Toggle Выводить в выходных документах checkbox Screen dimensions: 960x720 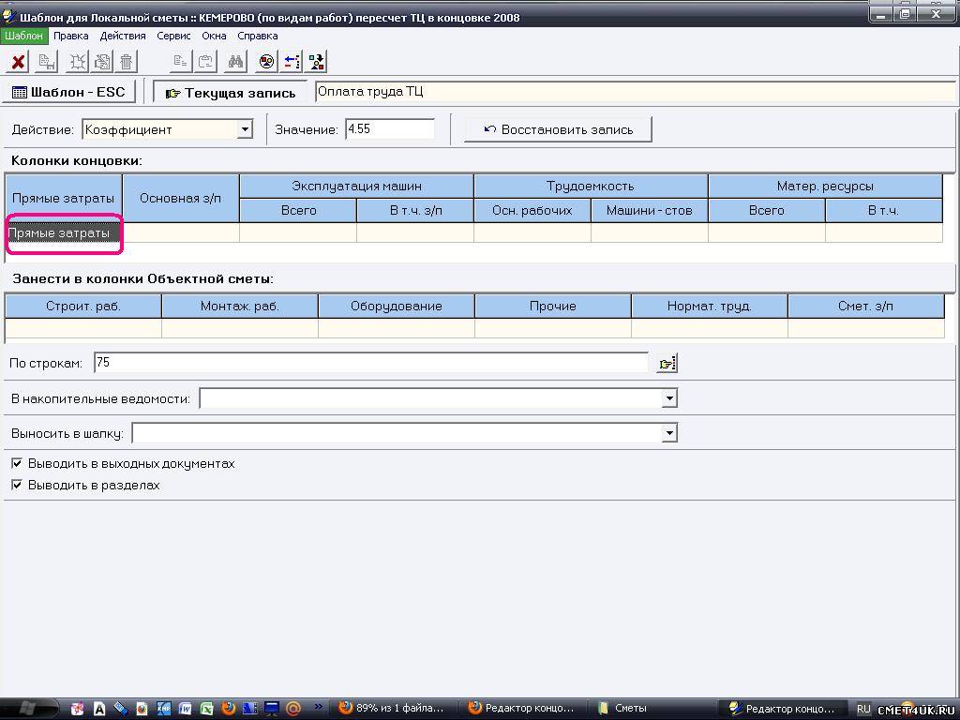17,464
